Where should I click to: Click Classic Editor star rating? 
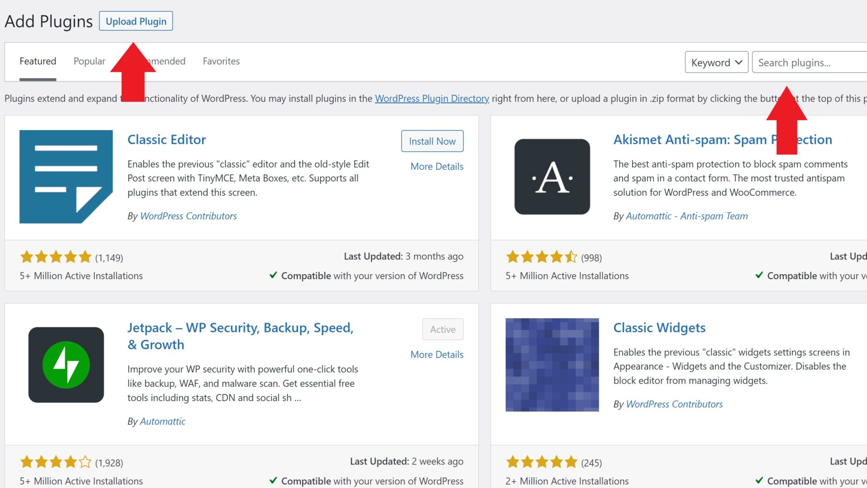pyautogui.click(x=56, y=257)
